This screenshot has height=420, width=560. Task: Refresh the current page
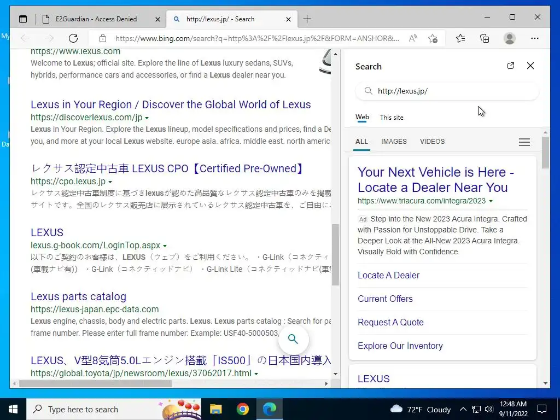click(x=73, y=38)
